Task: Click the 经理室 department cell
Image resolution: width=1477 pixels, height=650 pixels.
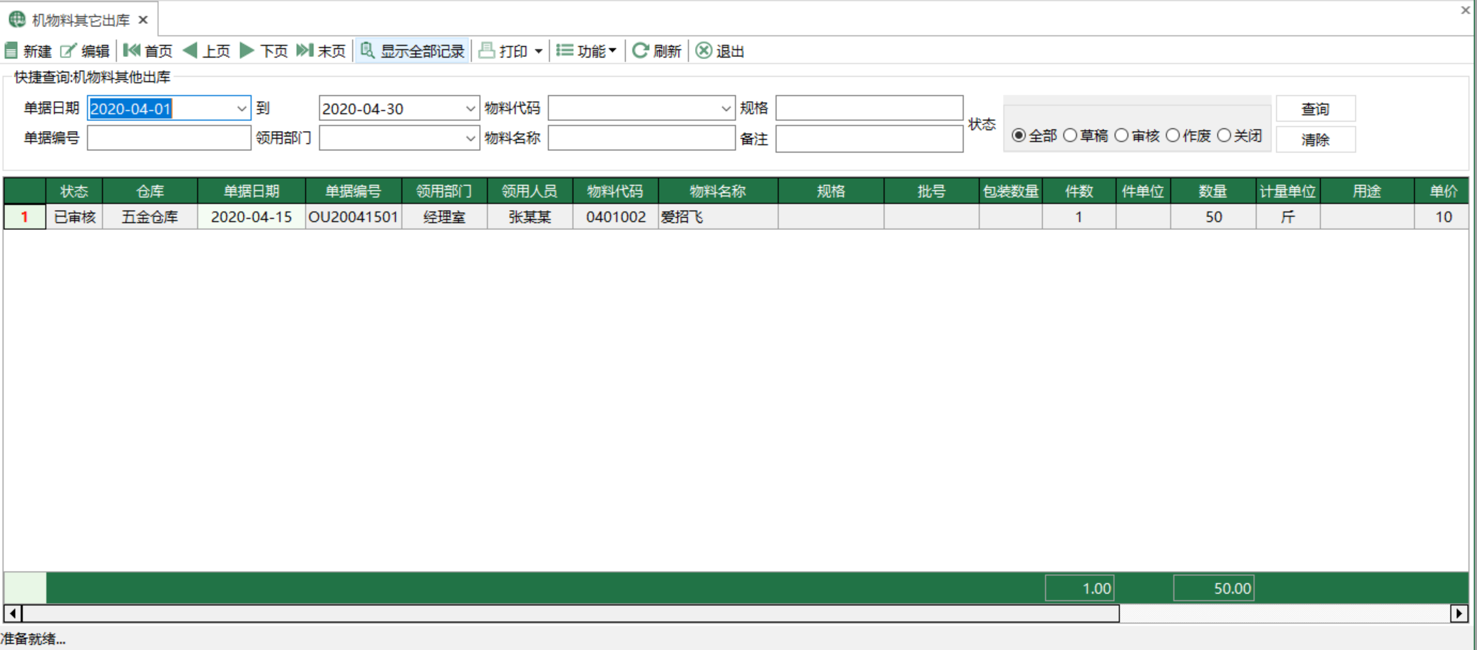Action: click(444, 217)
